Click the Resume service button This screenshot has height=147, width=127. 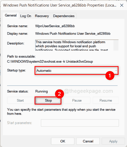click(x=106, y=101)
